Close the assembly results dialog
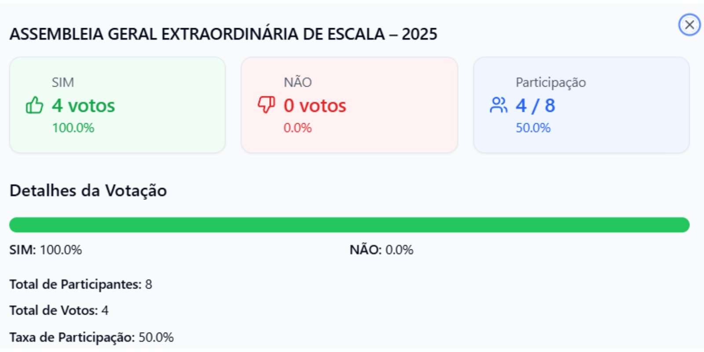Screen dimensions: 704x352 [689, 25]
